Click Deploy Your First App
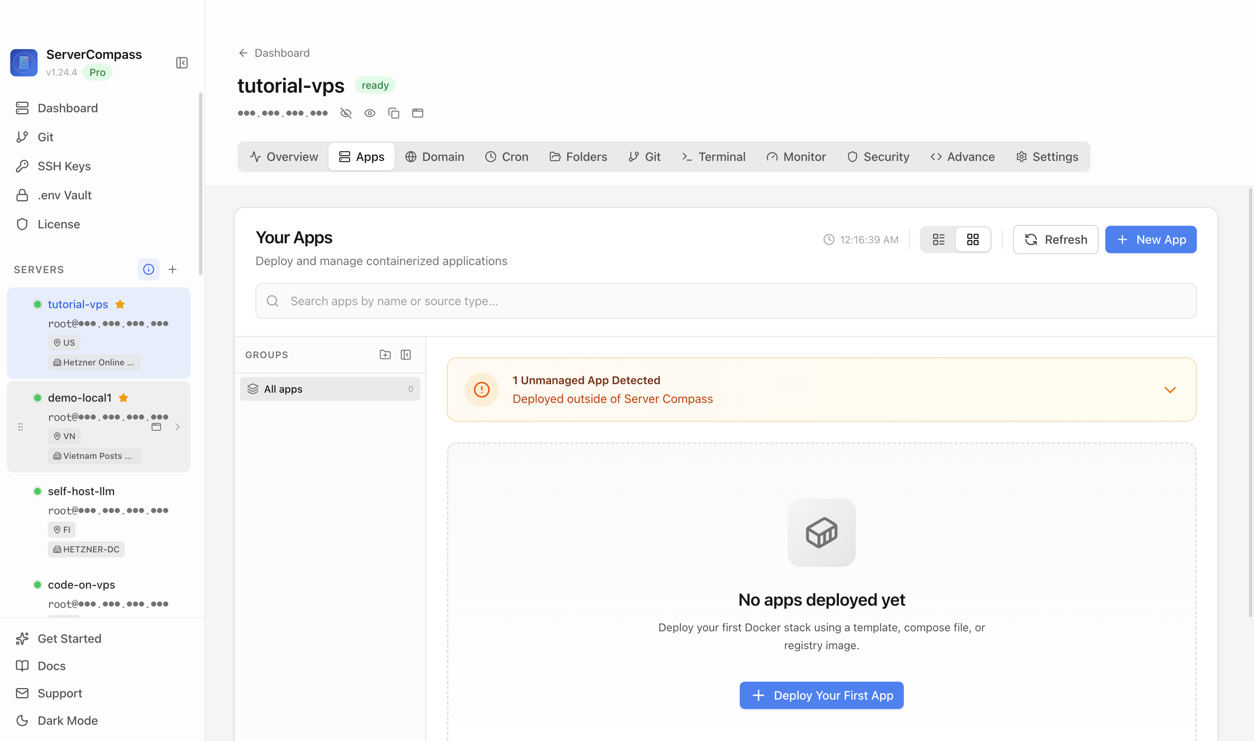Screen dimensions: 1254x741 click(x=822, y=696)
